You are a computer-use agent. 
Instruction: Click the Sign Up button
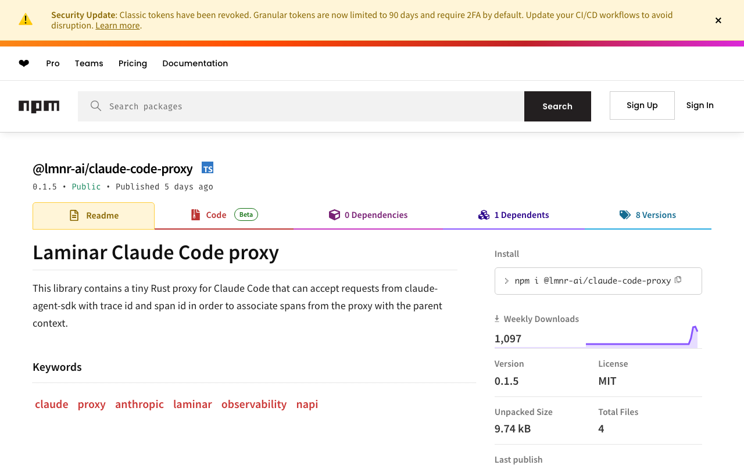642,105
